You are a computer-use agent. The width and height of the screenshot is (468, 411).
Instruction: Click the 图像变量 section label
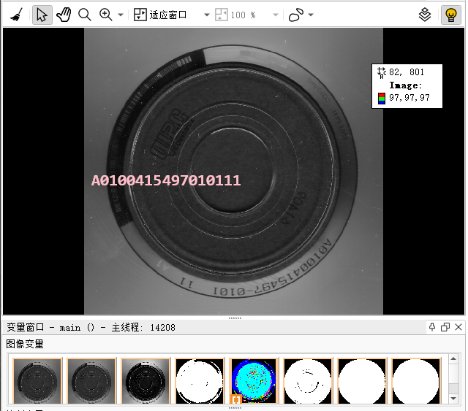25,344
